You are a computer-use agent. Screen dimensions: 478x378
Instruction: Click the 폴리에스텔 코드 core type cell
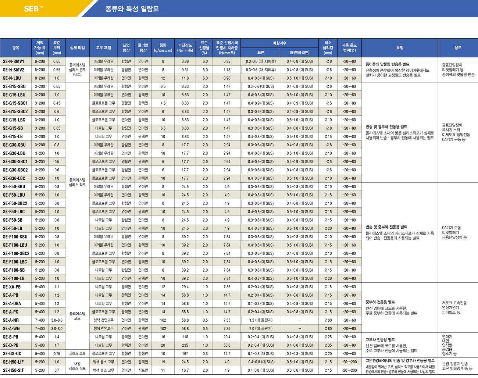[x=77, y=316]
